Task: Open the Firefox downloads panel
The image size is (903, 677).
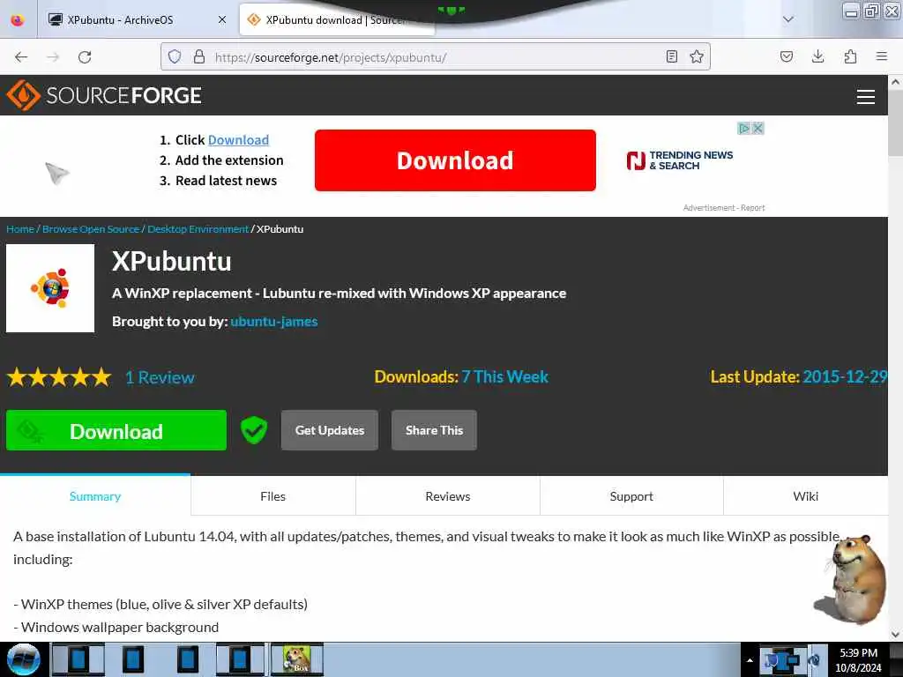Action: coord(817,56)
